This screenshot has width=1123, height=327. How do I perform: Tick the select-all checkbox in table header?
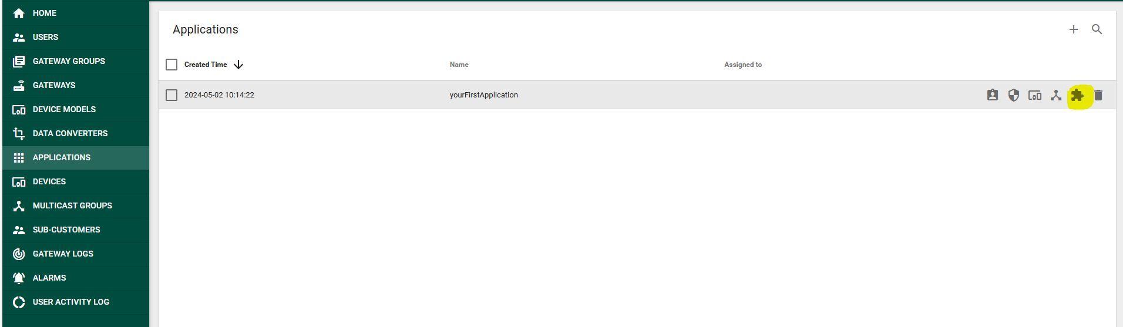tap(172, 65)
